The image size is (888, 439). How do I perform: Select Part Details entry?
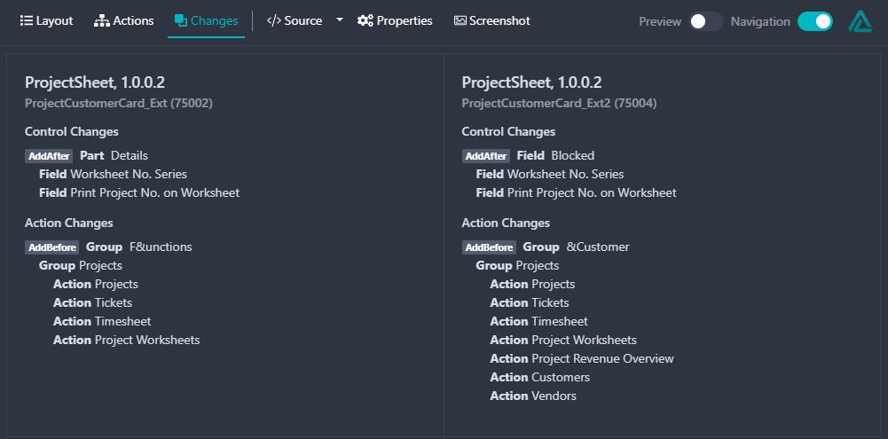tap(114, 155)
